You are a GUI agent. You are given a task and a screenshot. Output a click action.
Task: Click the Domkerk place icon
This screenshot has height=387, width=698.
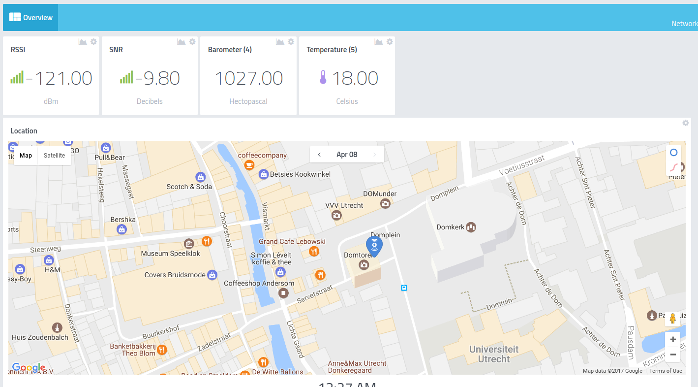(471, 227)
